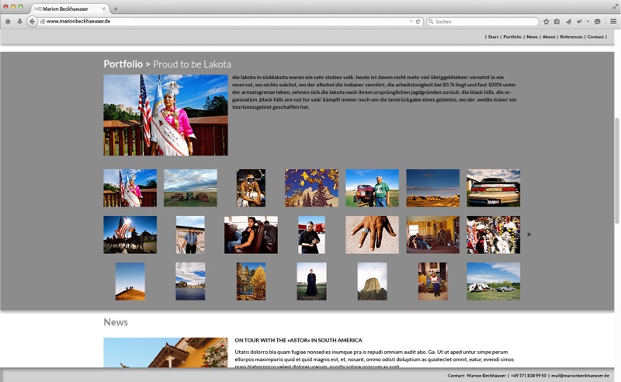Image resolution: width=621 pixels, height=382 pixels.
Task: Show next thumbnails with the right chevron
Action: tap(529, 234)
